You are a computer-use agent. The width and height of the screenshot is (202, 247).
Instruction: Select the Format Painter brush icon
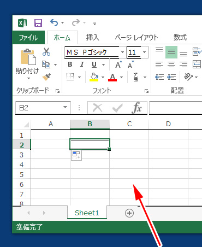point(46,77)
